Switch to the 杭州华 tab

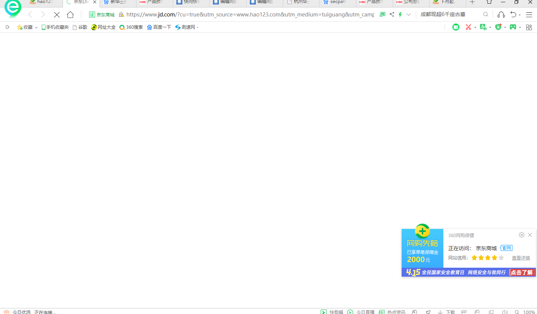tap(301, 2)
